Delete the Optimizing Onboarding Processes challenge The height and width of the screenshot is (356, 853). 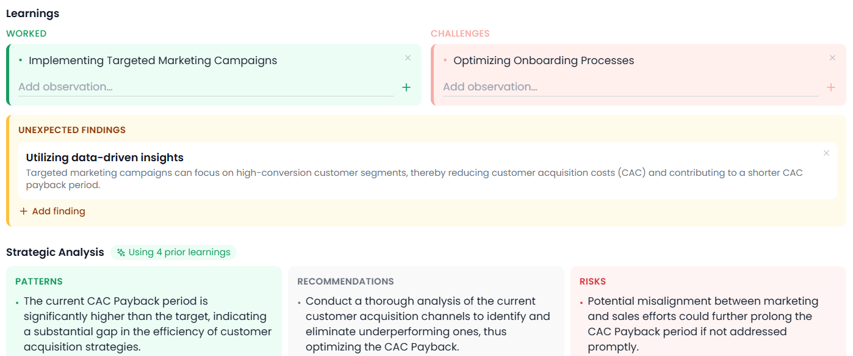coord(832,58)
